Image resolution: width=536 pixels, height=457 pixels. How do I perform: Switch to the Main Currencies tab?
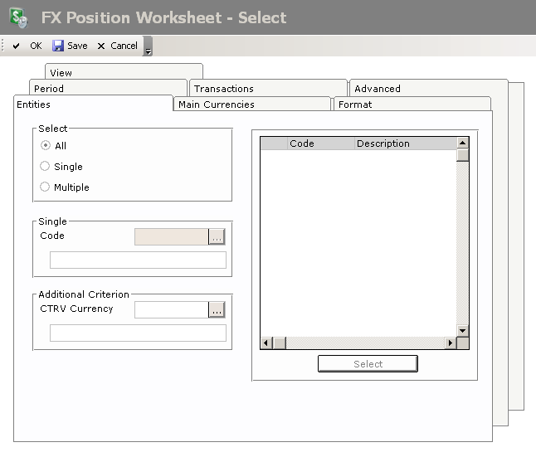pyautogui.click(x=217, y=105)
